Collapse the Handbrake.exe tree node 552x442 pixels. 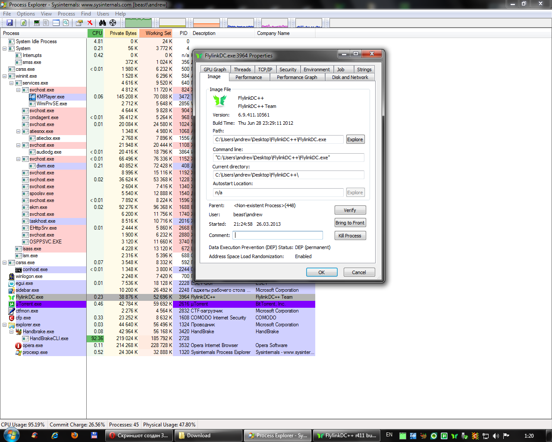[12, 331]
